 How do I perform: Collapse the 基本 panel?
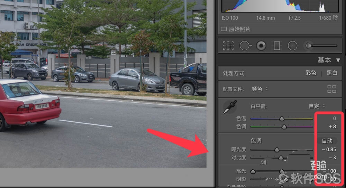(338, 60)
